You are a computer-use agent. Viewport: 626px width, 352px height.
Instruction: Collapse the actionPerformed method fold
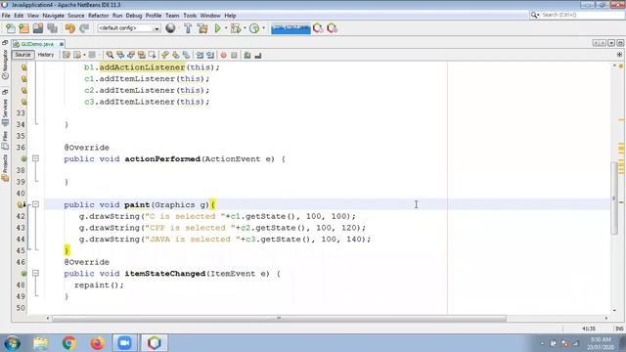(35, 158)
